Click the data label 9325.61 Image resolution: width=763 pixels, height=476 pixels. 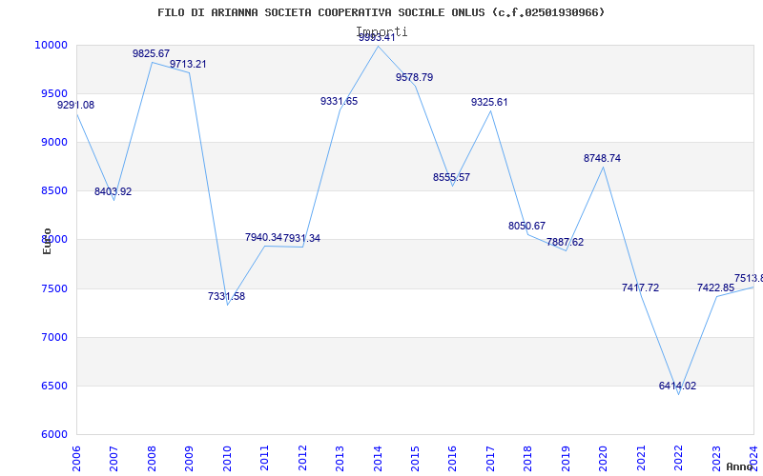tap(489, 102)
